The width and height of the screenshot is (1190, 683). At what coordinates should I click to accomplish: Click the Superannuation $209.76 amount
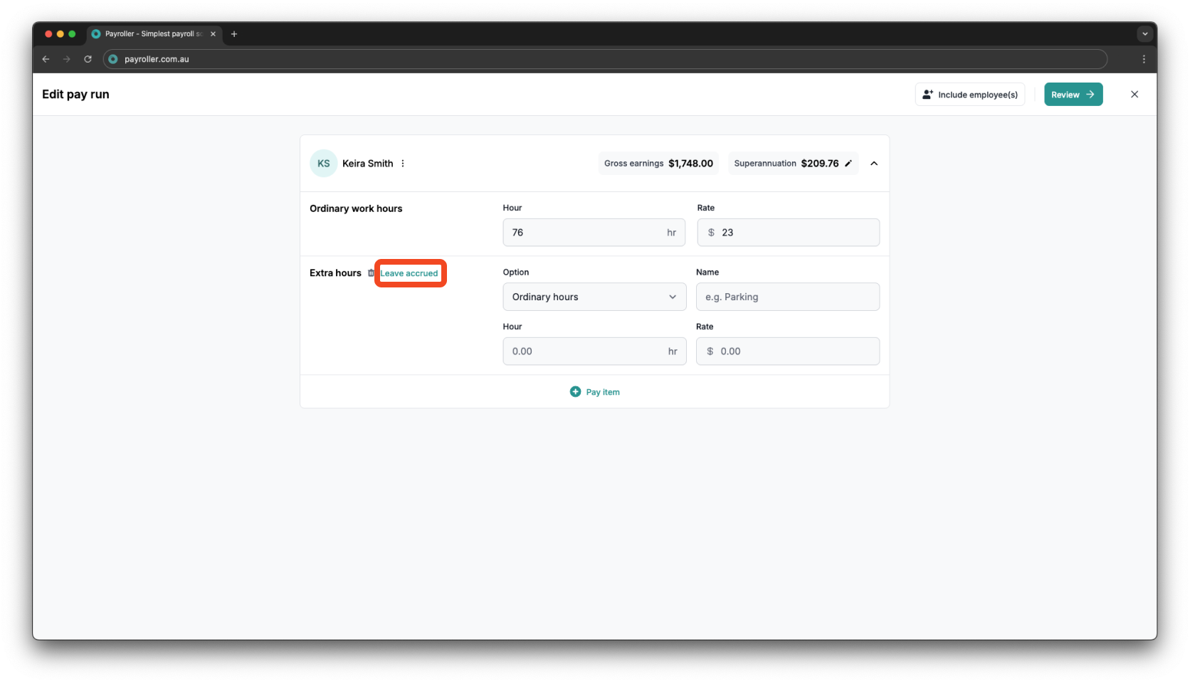[x=820, y=164]
